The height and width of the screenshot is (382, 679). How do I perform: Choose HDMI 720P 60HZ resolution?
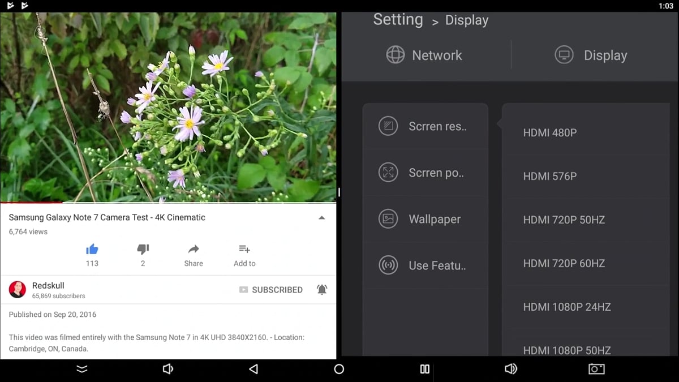[x=586, y=263]
